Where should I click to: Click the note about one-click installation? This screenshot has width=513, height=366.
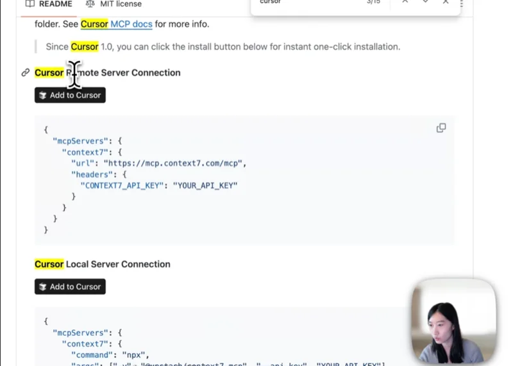[223, 47]
